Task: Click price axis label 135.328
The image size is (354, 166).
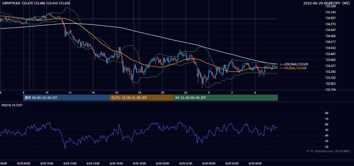Action: [x=331, y=6]
